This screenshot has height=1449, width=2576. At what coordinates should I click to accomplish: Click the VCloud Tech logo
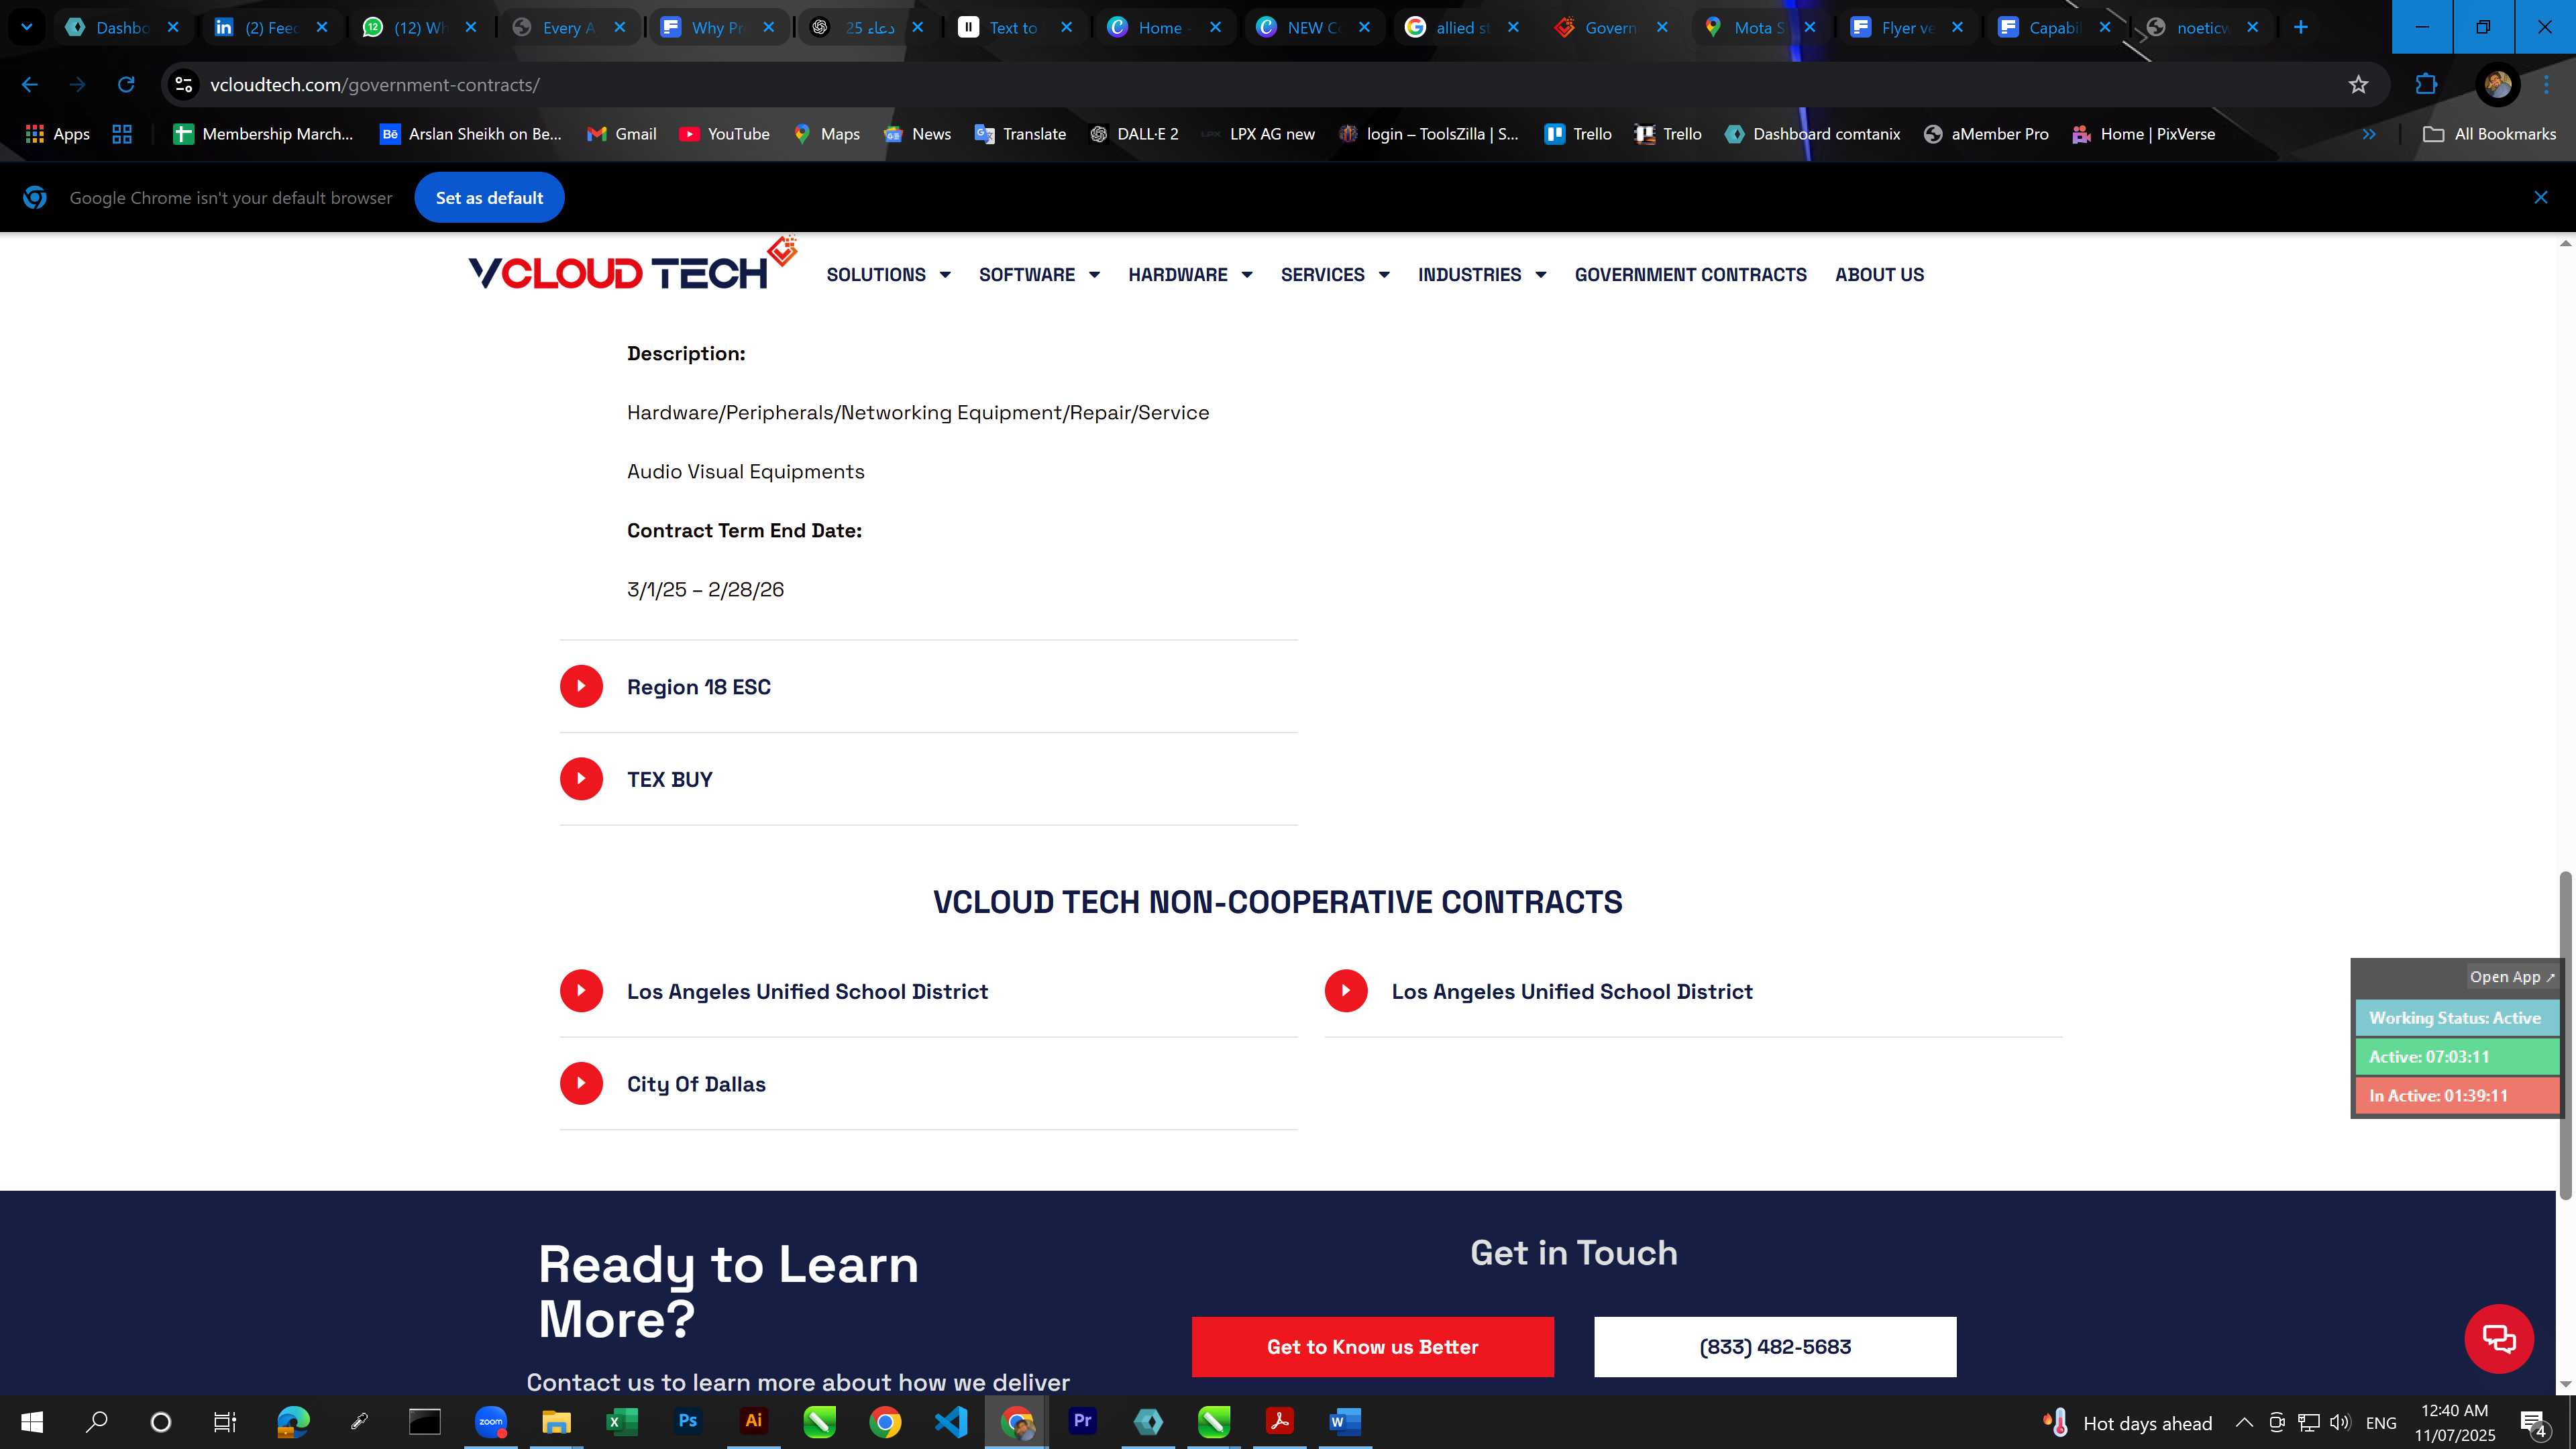click(x=632, y=265)
